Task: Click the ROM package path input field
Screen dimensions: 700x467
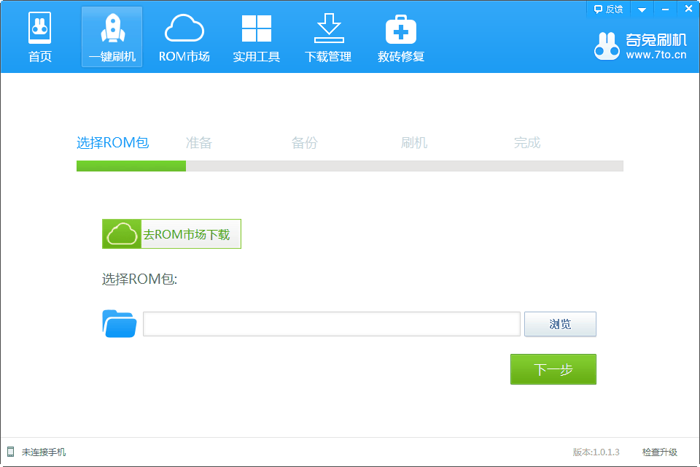Action: (331, 324)
